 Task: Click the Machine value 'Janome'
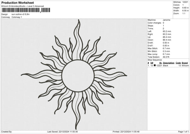coord(166,20)
